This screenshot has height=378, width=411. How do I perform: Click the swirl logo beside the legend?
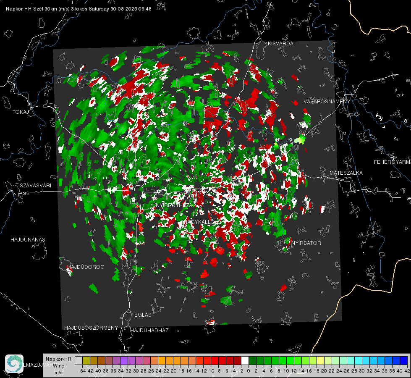(x=14, y=364)
